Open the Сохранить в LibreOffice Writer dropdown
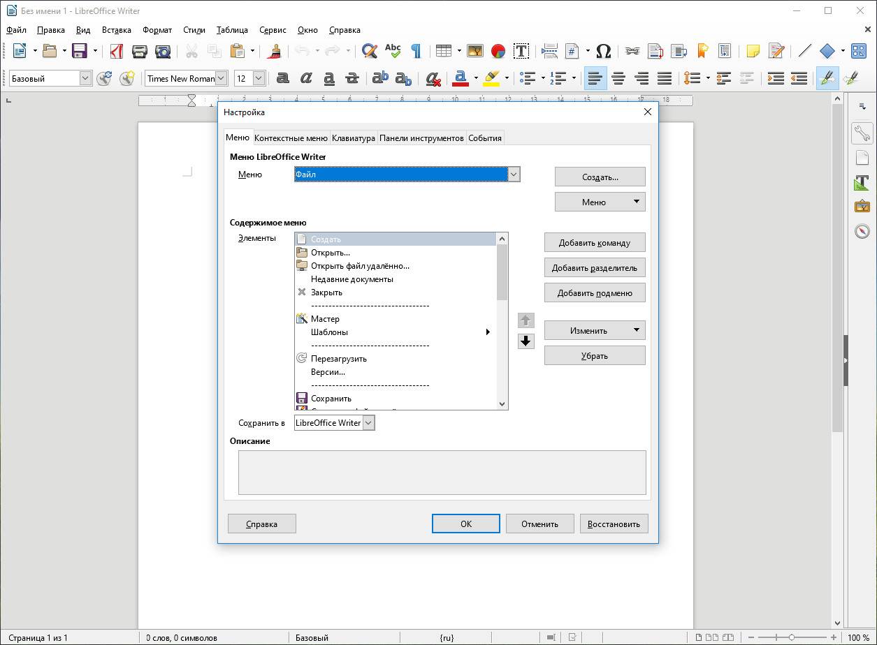The height and width of the screenshot is (645, 877). pyautogui.click(x=368, y=423)
